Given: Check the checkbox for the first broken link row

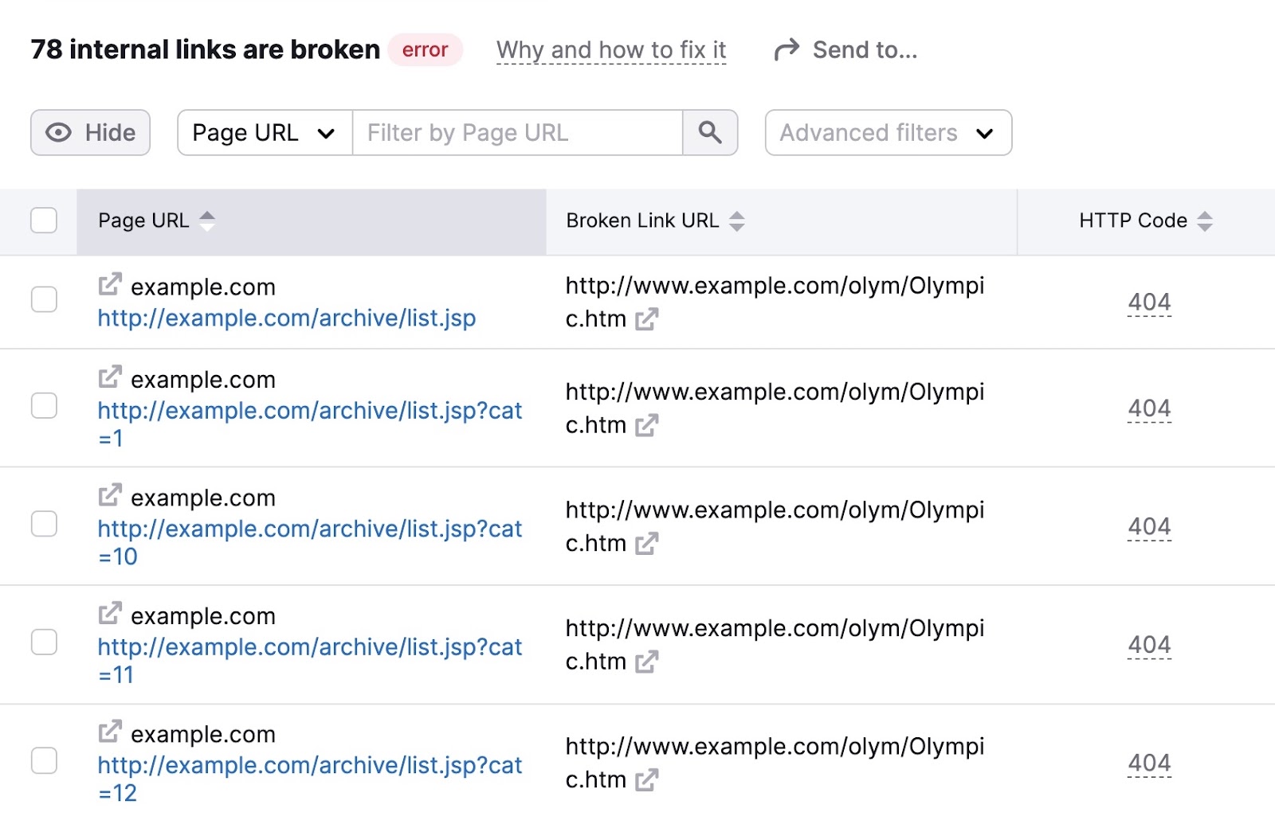Looking at the screenshot, I should point(43,301).
